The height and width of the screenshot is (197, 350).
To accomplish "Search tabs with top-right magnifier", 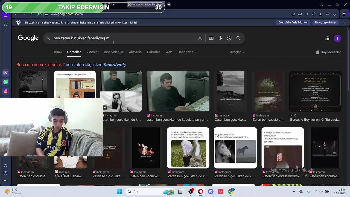I will coord(321,4).
